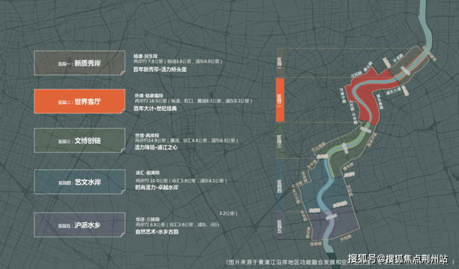
Task: Click the slogan 活力珠链·浦江之心
Action: (156, 148)
